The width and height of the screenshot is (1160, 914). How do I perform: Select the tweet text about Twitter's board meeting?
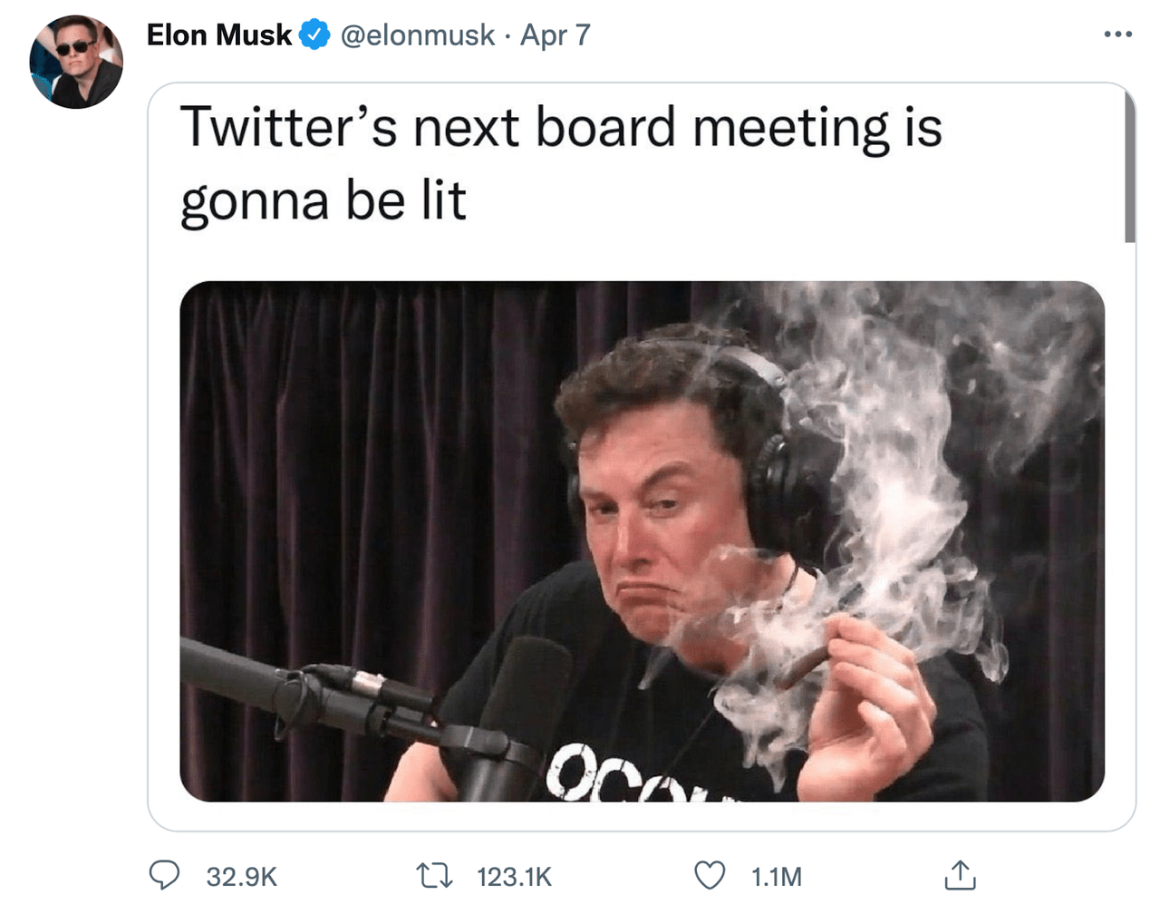(x=562, y=163)
